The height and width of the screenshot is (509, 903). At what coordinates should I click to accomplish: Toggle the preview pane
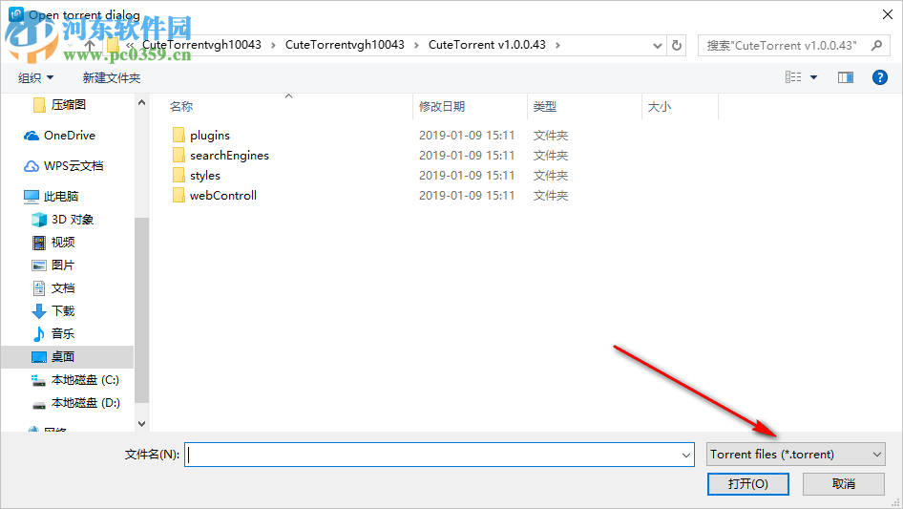click(x=846, y=77)
